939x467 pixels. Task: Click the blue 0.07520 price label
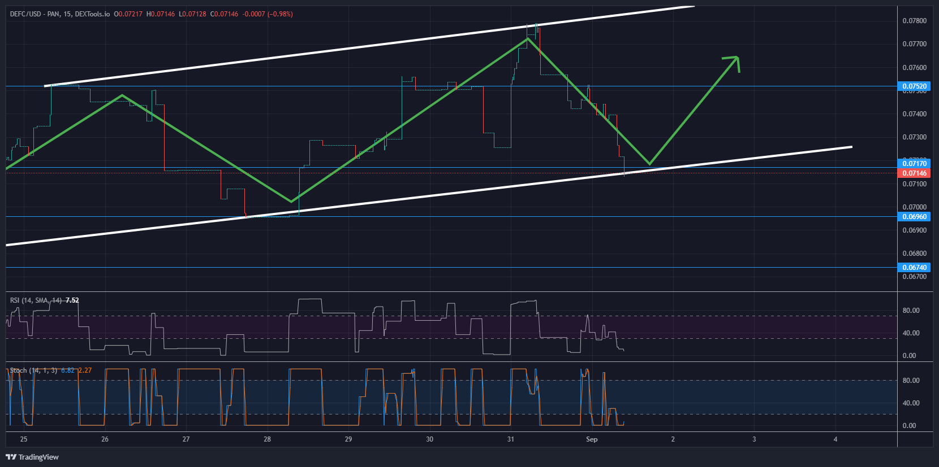pyautogui.click(x=914, y=86)
